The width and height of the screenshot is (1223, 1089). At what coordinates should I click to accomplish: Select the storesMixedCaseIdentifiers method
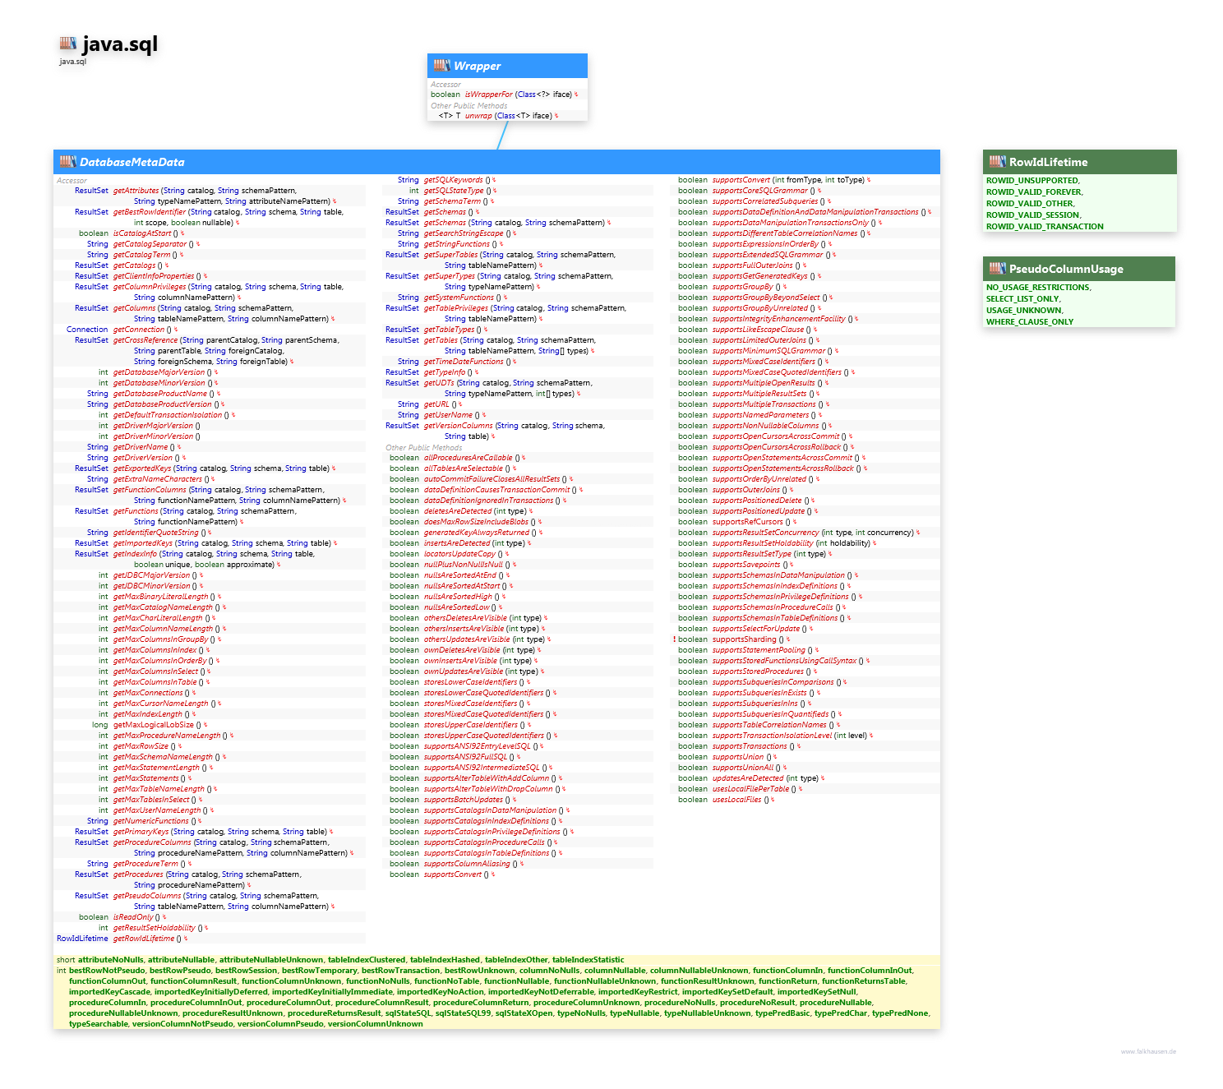471,704
